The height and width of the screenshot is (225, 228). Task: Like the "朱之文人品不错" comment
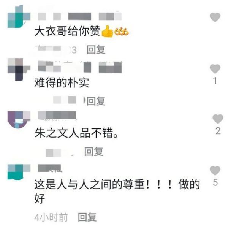click(218, 119)
